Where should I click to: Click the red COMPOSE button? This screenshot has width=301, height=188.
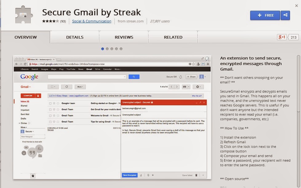[x=28, y=95]
